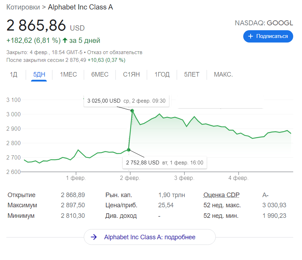
Task: Click the Максимум label
Action: coord(22,205)
